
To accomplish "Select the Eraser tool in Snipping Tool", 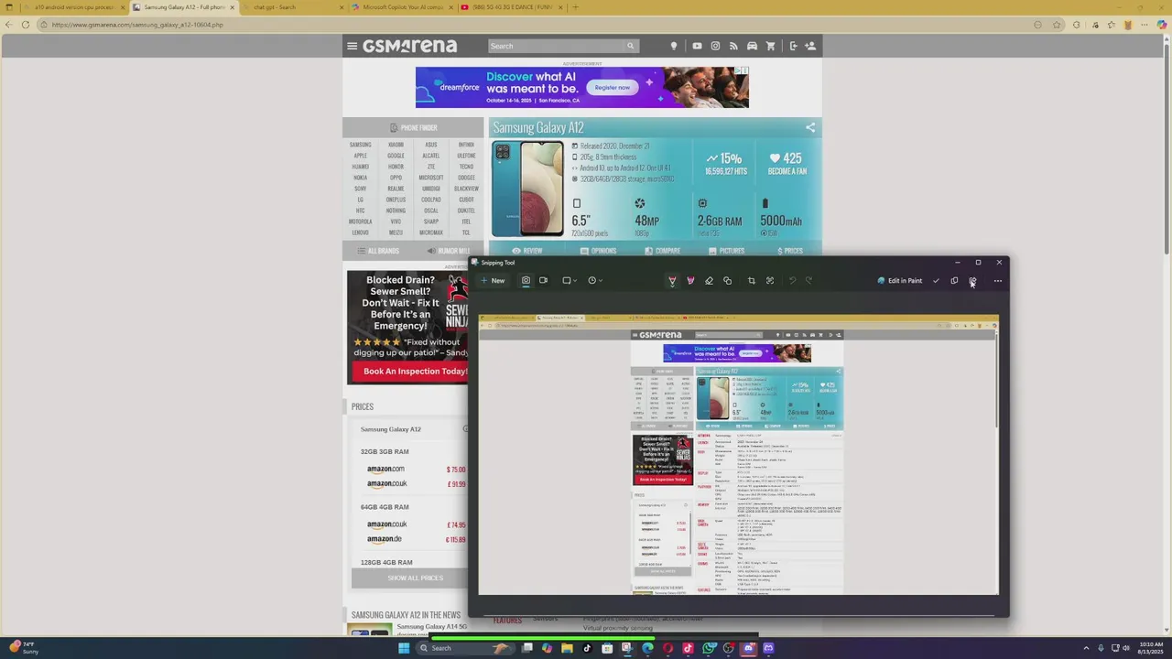I will [x=709, y=281].
